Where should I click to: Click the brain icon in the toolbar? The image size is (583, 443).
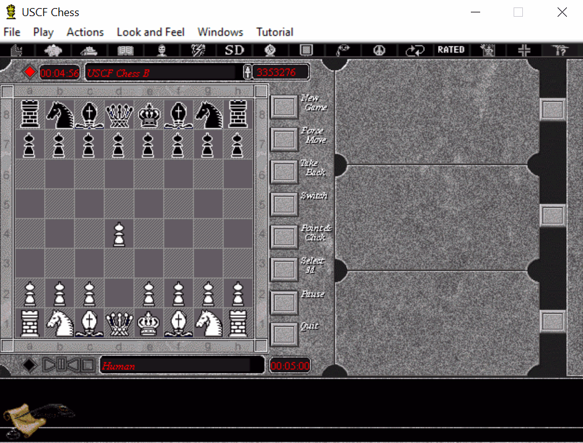[x=53, y=50]
